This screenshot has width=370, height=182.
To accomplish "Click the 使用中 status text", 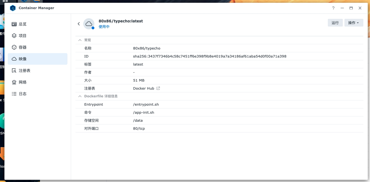I will coord(104,27).
